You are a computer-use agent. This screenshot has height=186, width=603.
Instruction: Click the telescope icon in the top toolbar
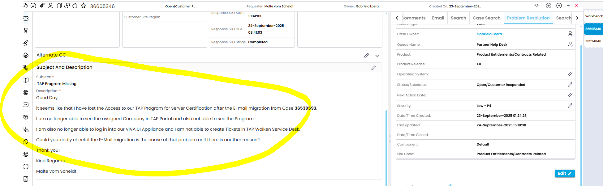(x=42, y=6)
